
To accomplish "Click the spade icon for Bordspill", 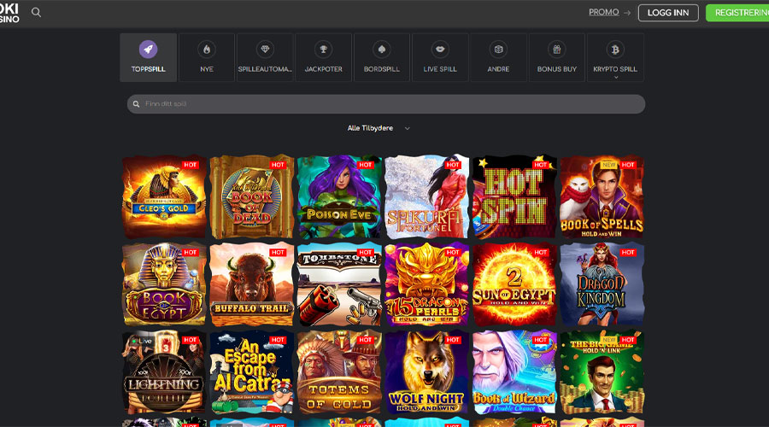I will pos(382,49).
